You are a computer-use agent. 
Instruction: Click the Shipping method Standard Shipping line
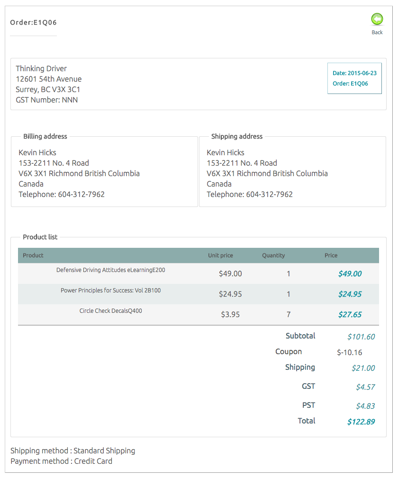72,451
